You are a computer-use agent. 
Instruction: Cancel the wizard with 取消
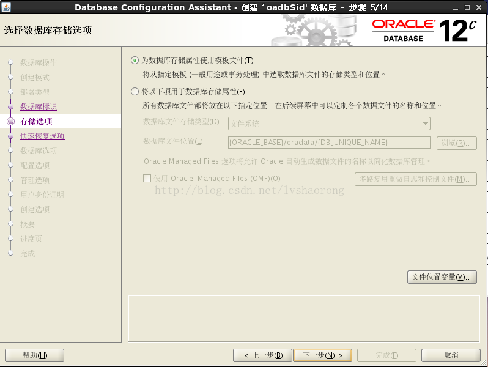click(451, 355)
